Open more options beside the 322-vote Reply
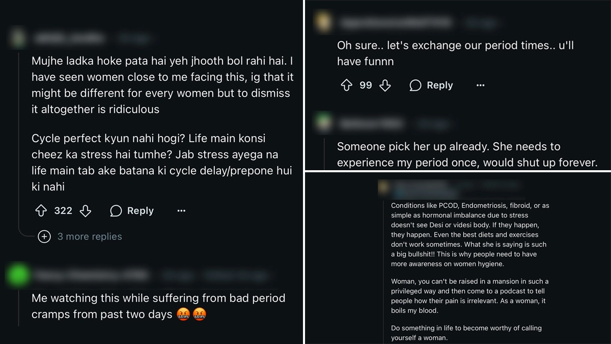Screen dimensions: 611x344 click(181, 210)
